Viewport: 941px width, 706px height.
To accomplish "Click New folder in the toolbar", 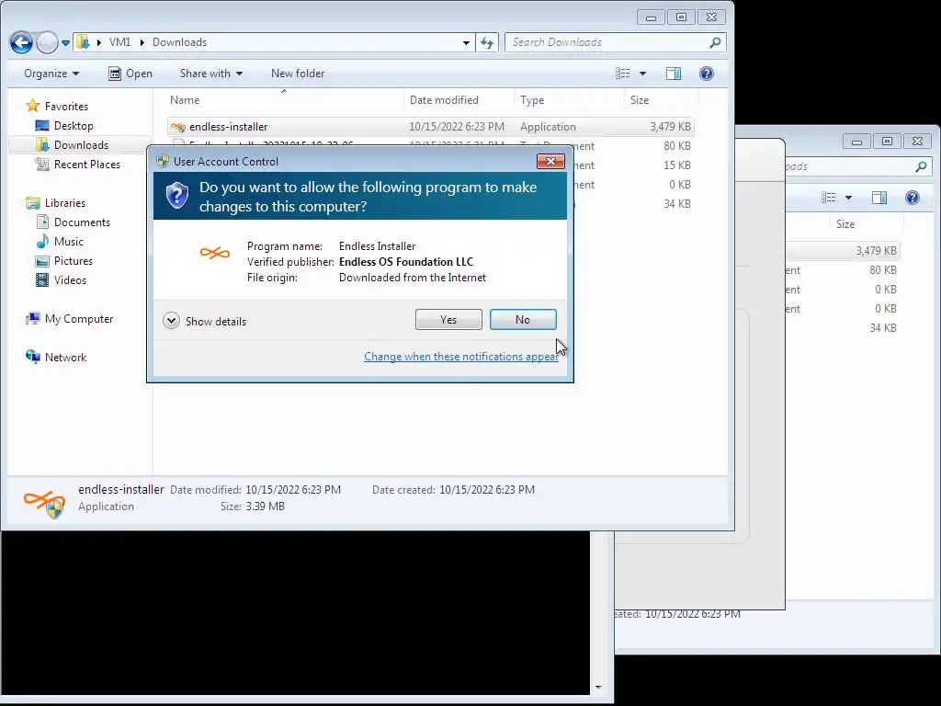I will [298, 74].
